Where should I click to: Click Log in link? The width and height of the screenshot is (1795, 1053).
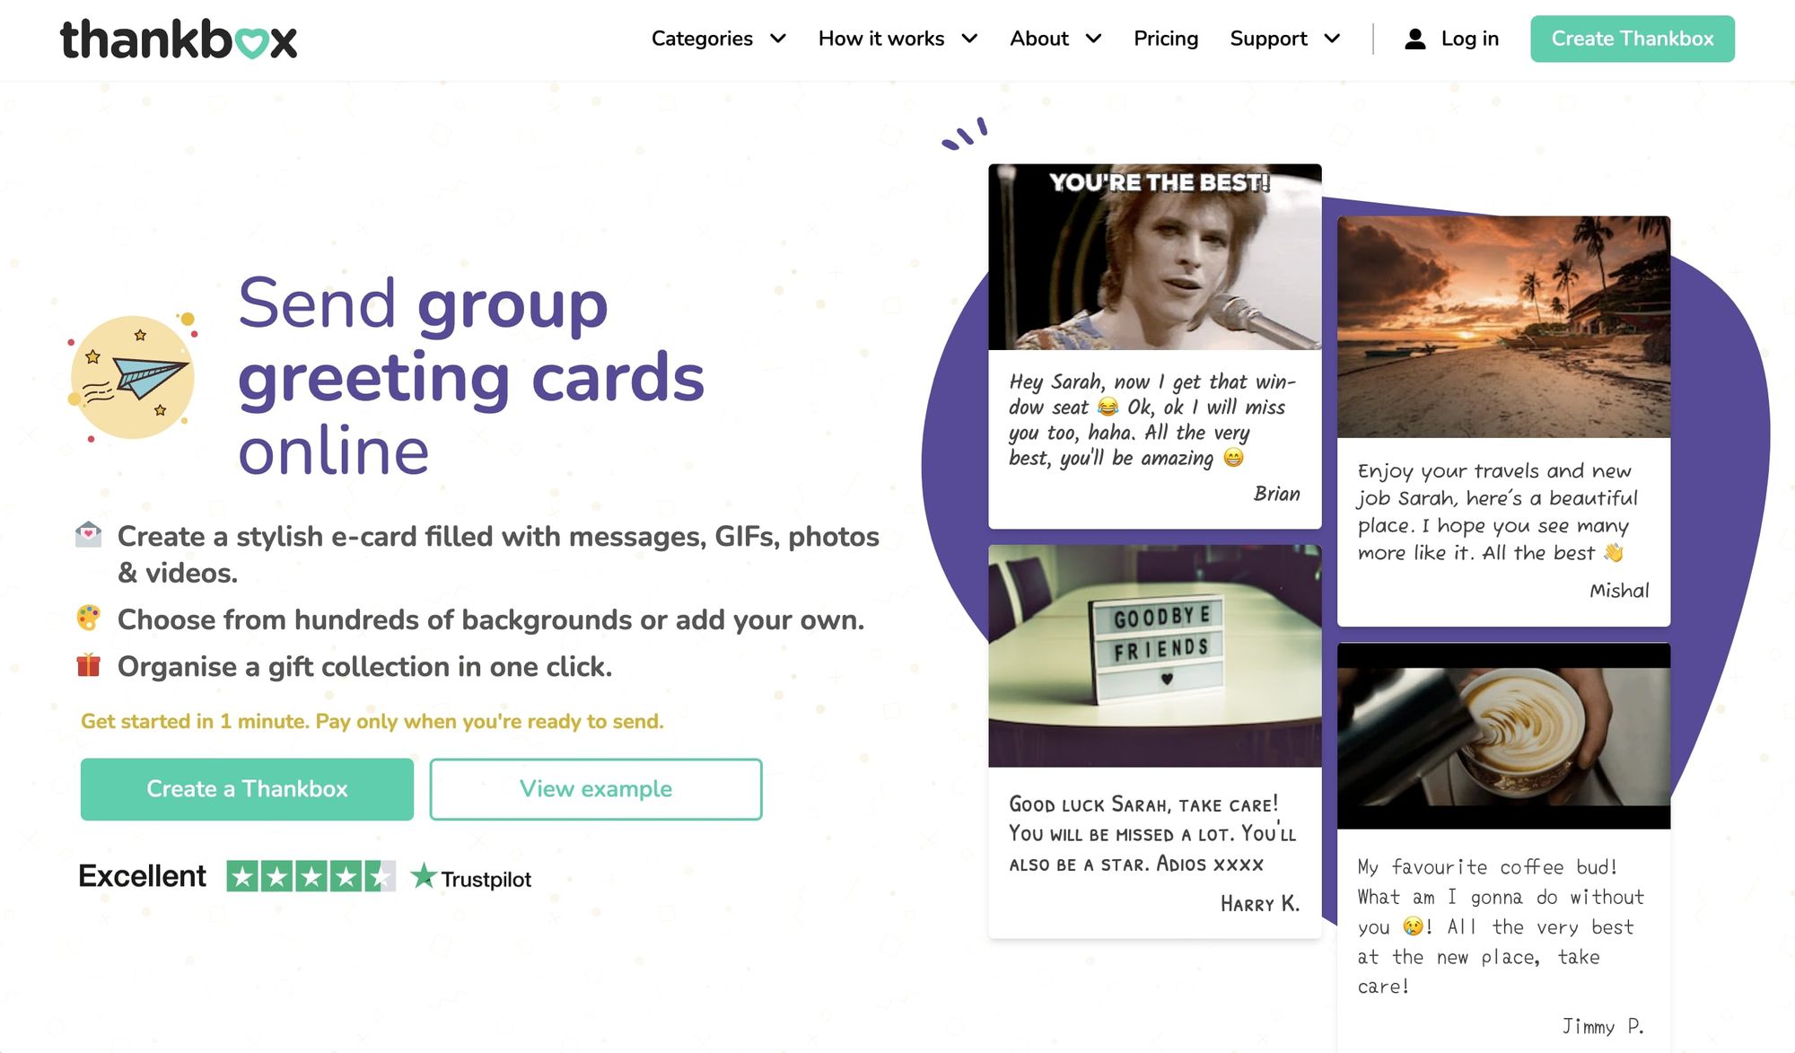[x=1469, y=39]
